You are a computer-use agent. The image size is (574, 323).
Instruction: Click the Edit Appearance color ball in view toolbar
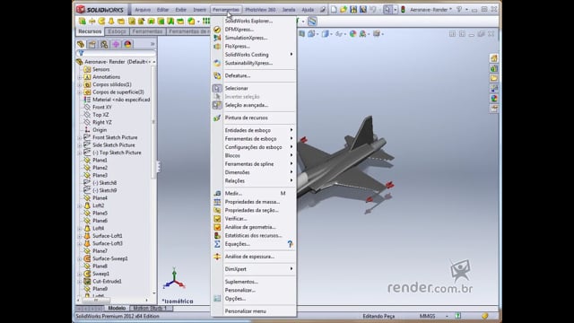pos(352,34)
